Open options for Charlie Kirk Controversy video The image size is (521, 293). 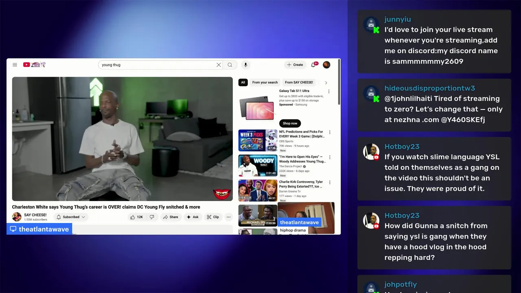point(330,182)
